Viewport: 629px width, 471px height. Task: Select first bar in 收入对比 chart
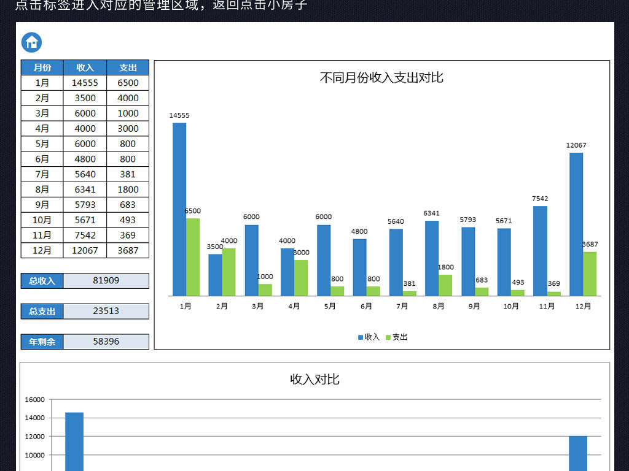click(74, 442)
